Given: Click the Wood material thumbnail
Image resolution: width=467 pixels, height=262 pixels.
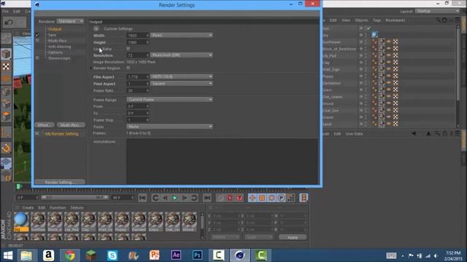Looking at the screenshot, I should (189, 222).
